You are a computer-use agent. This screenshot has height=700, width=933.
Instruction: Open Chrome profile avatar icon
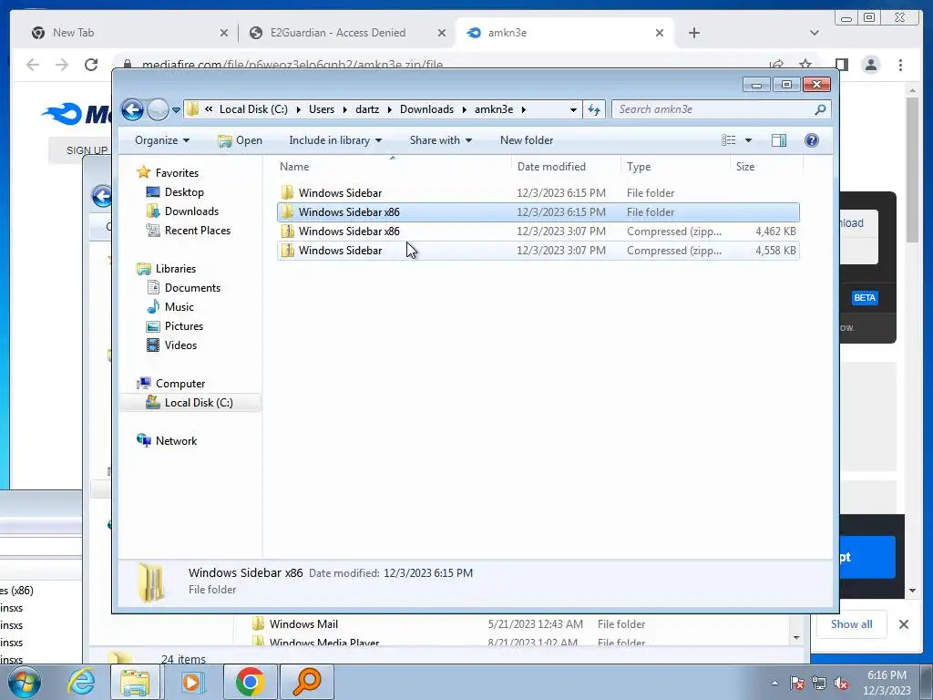point(871,65)
